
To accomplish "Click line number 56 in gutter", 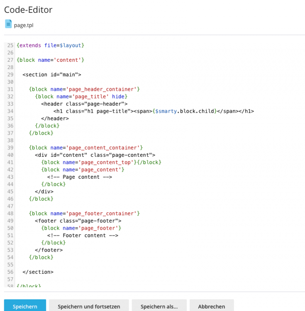I will (x=10, y=272).
